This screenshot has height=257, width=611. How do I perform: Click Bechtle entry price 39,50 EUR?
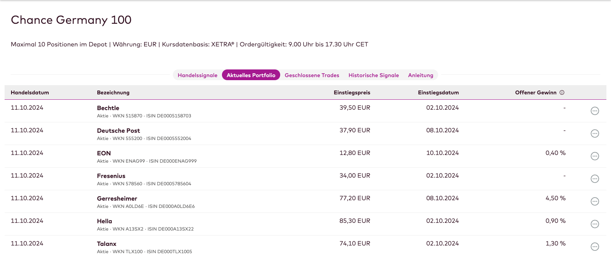pyautogui.click(x=355, y=108)
